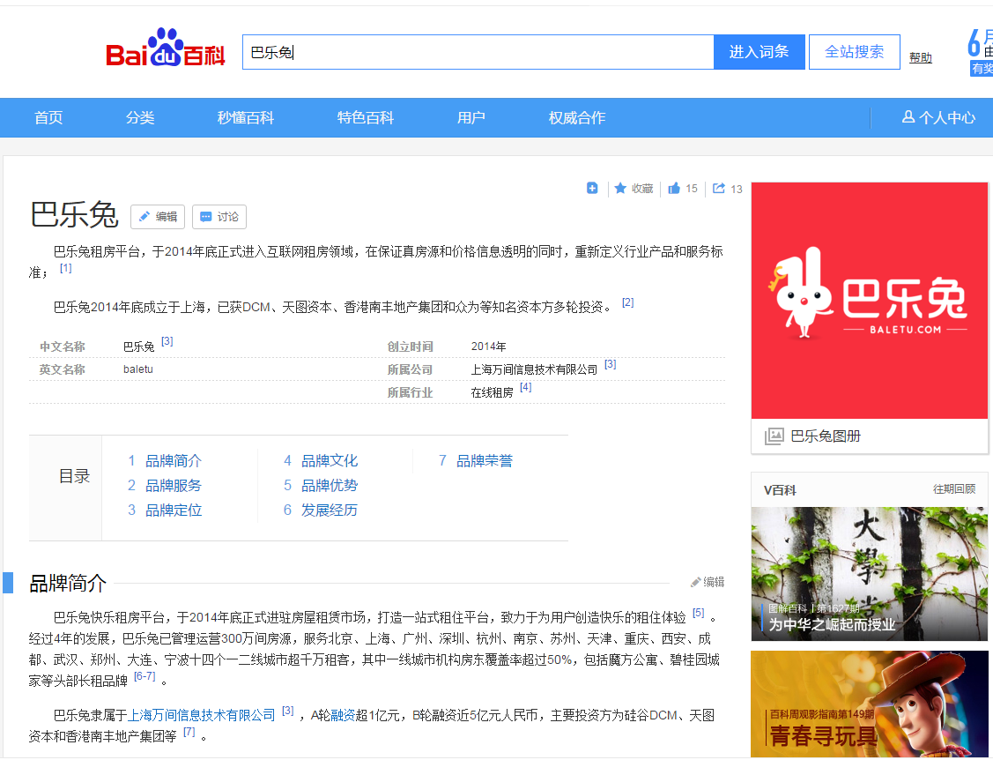
Task: Open the 往期回顾 link in V百科
Action: tap(953, 488)
